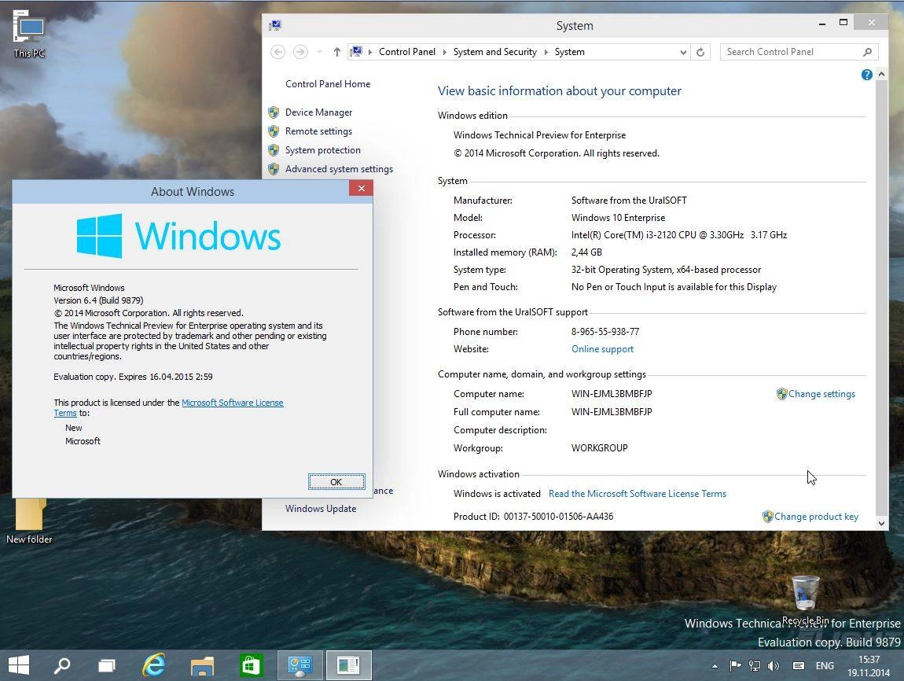Click the up arrow of the System scrollbar
Screen dimensions: 904x681
click(x=881, y=75)
